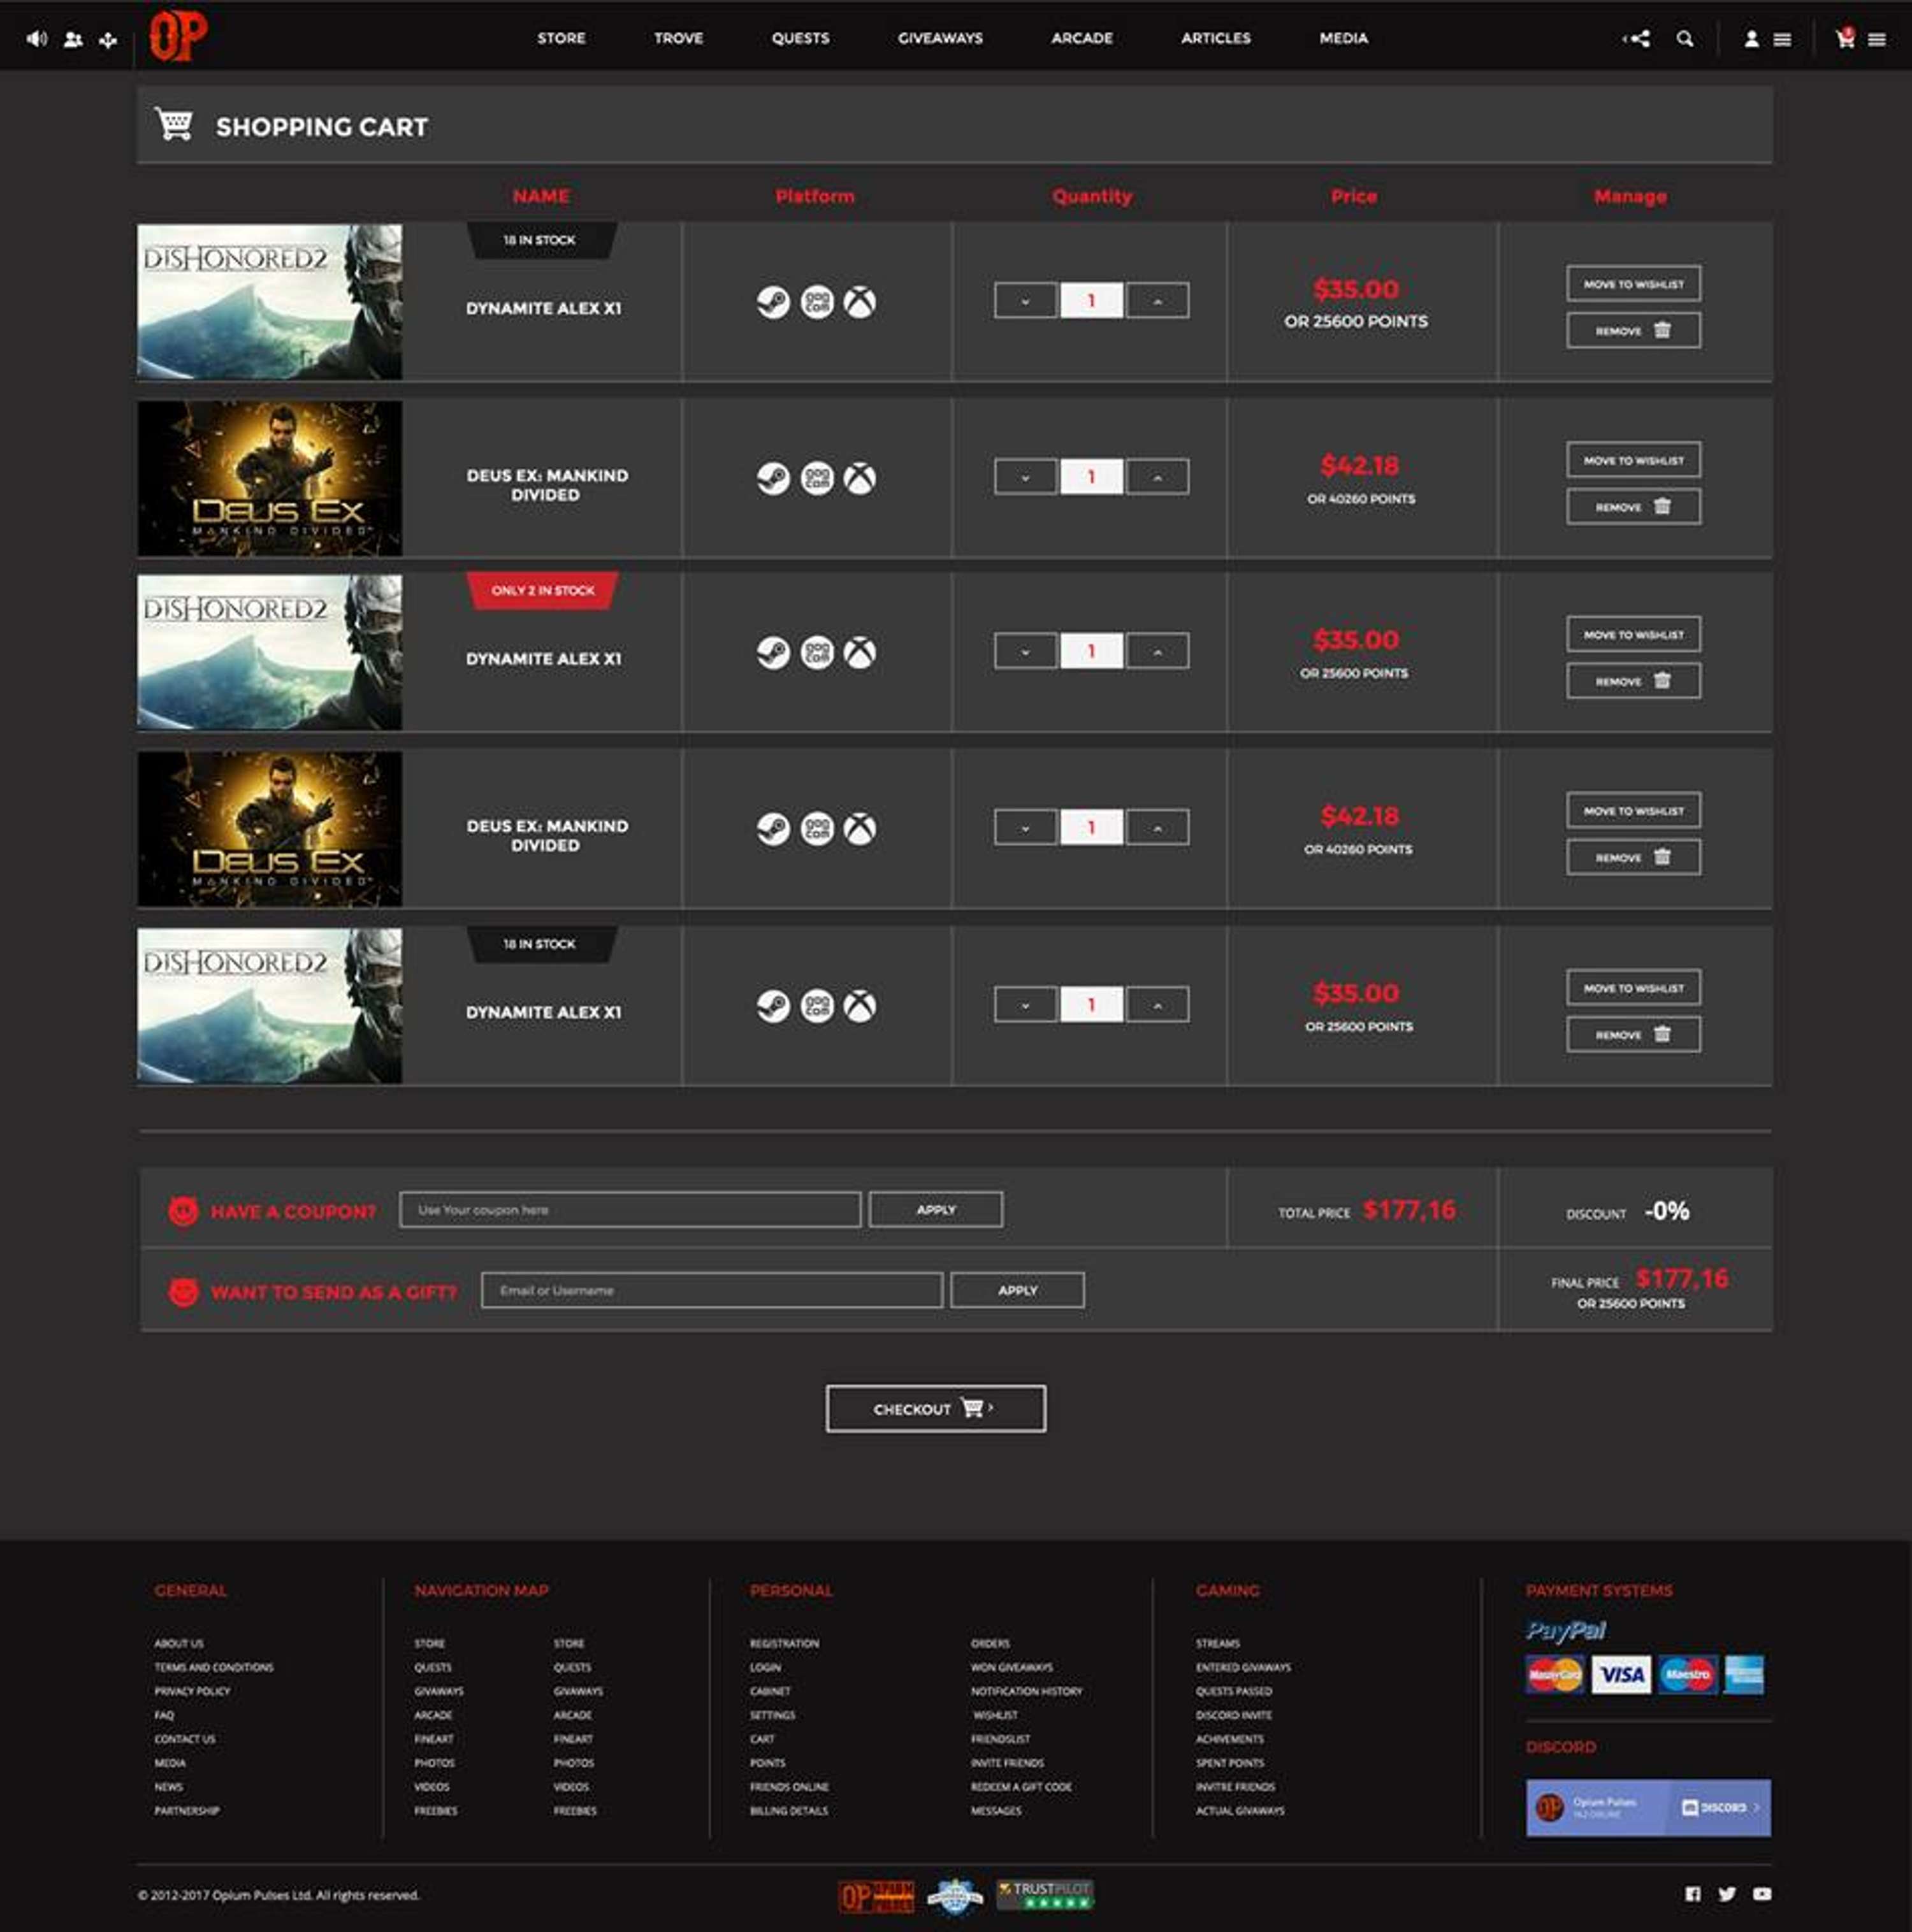Open Privacy Policy footer link
Image resolution: width=1912 pixels, height=1932 pixels.
[x=192, y=1692]
